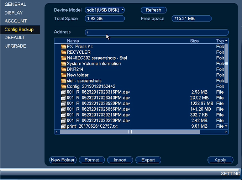This screenshot has height=180, width=242.
Task: Click the vertical scrollbar up arrow
Action: click(x=226, y=41)
